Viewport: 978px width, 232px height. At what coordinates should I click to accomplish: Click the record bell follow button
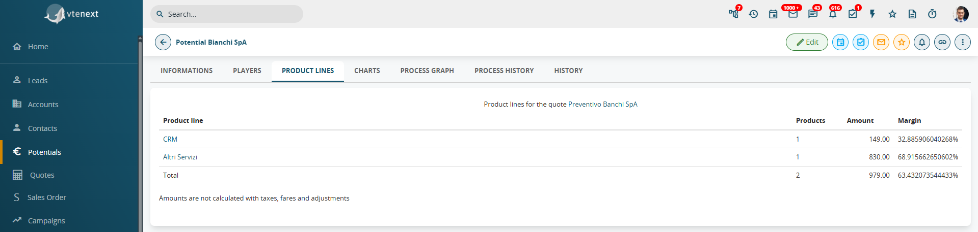click(x=922, y=42)
